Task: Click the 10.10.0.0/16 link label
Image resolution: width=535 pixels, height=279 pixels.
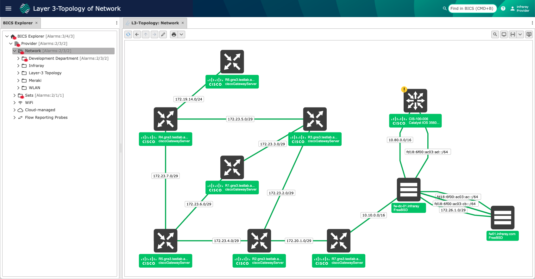Action: tap(374, 215)
